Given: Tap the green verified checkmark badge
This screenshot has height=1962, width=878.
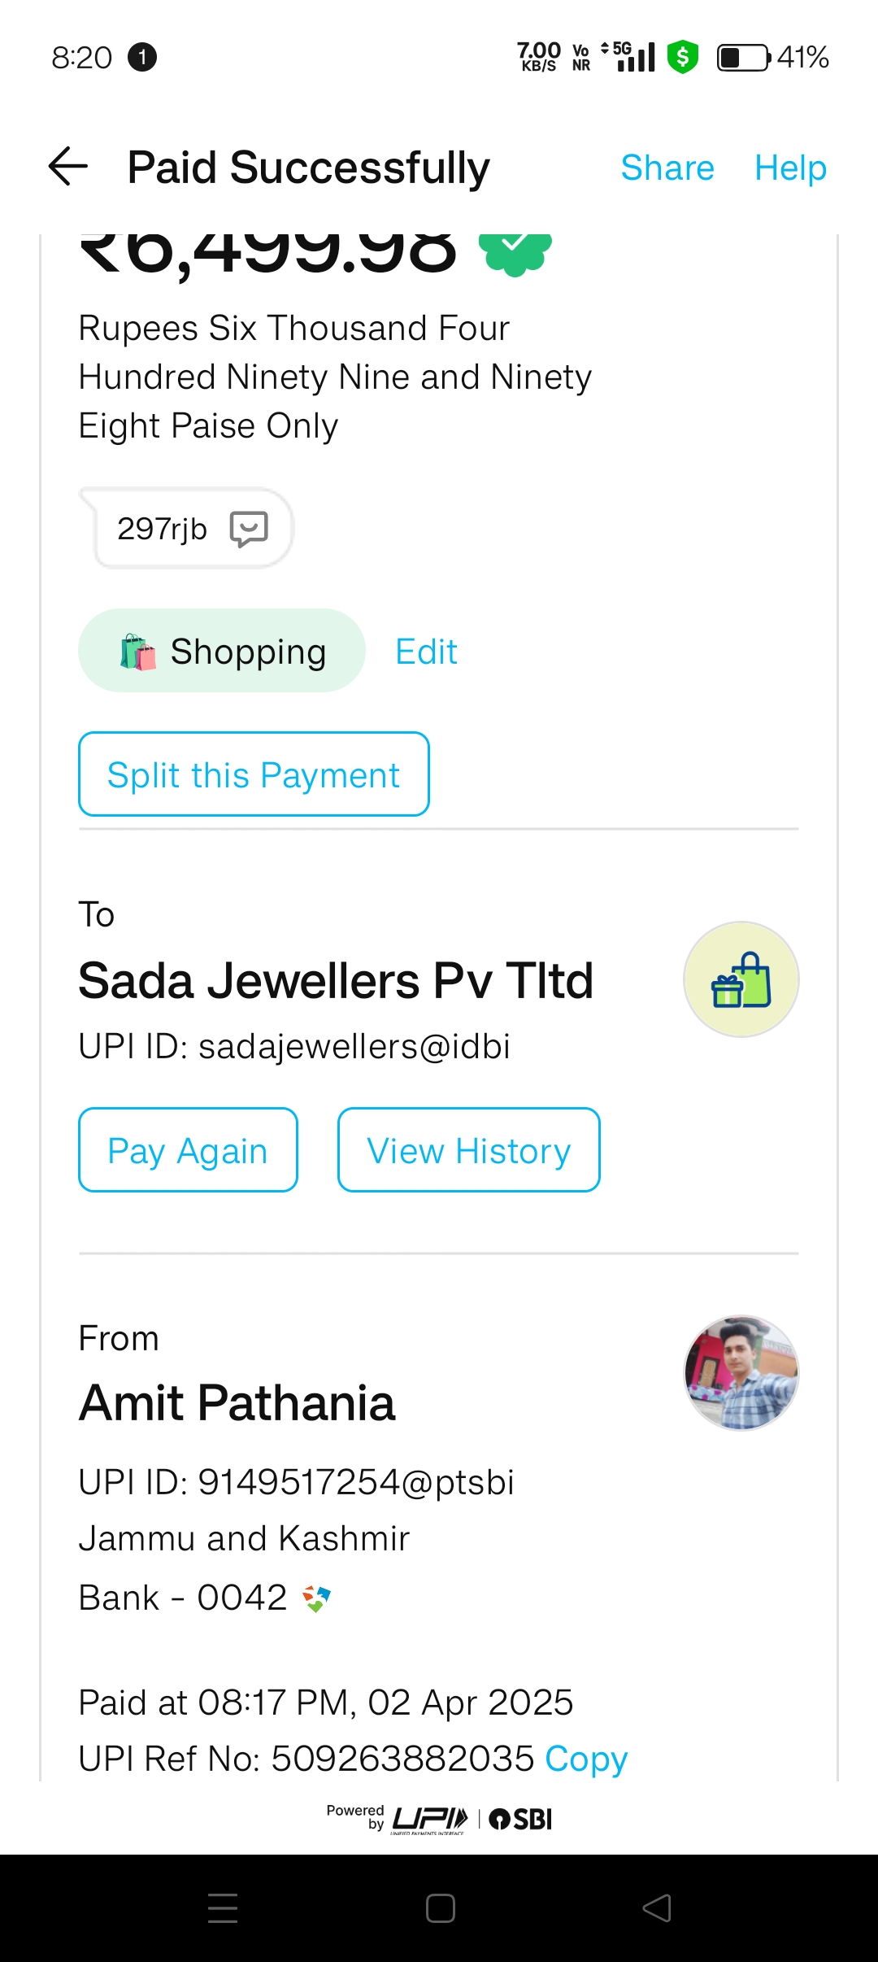Looking at the screenshot, I should pos(515,251).
